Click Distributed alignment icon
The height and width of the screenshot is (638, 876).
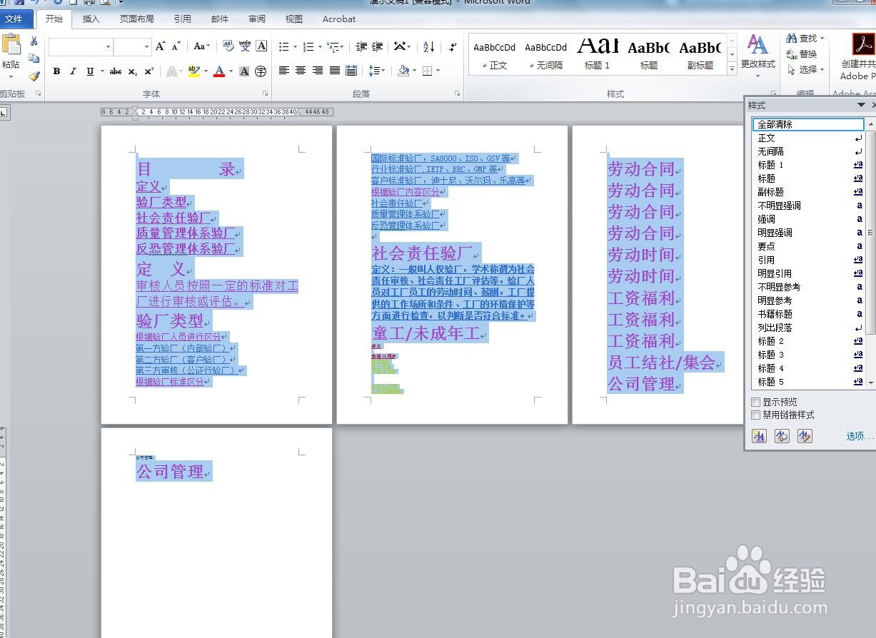tap(351, 71)
